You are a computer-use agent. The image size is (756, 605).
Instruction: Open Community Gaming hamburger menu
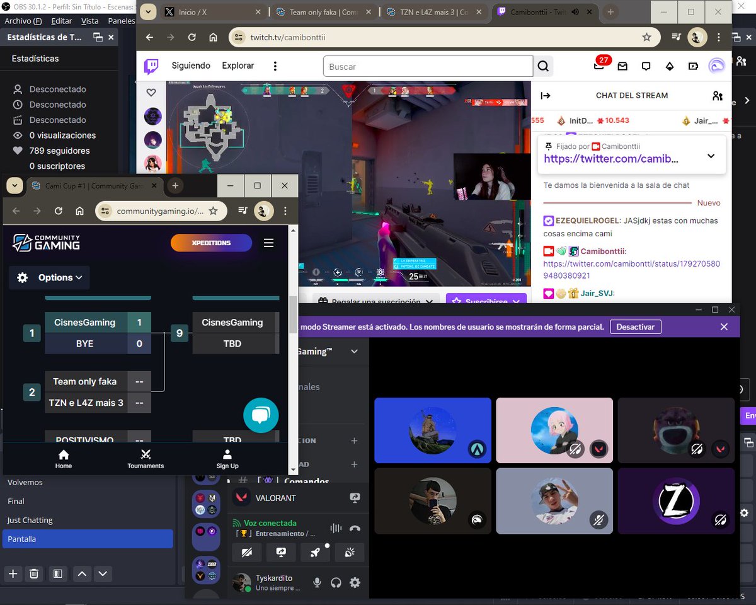pos(269,243)
